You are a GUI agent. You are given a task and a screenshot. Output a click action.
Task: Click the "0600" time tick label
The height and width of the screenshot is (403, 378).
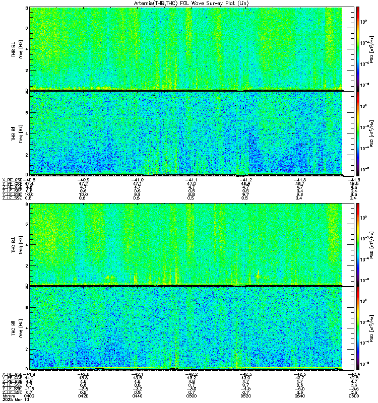[354, 396]
